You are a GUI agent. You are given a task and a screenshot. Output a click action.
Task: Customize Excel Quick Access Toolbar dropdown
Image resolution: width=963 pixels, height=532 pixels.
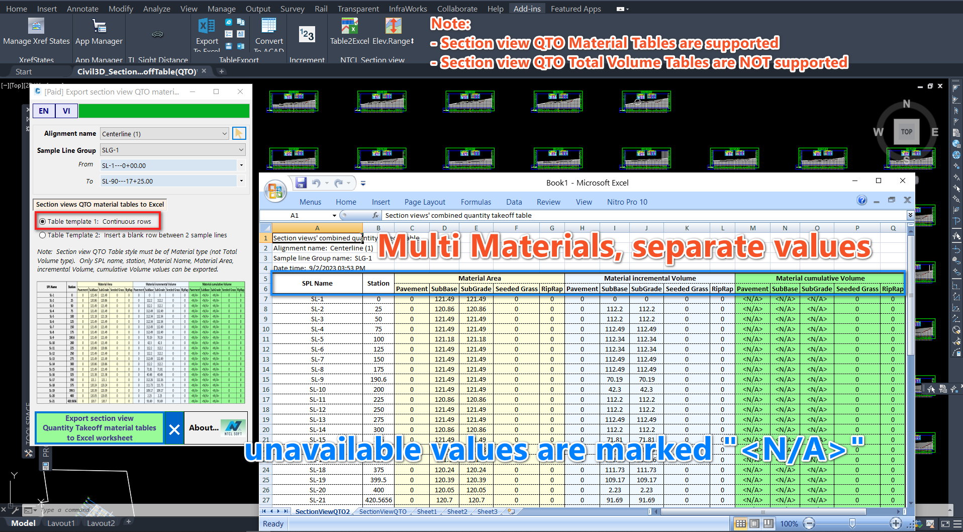click(363, 183)
